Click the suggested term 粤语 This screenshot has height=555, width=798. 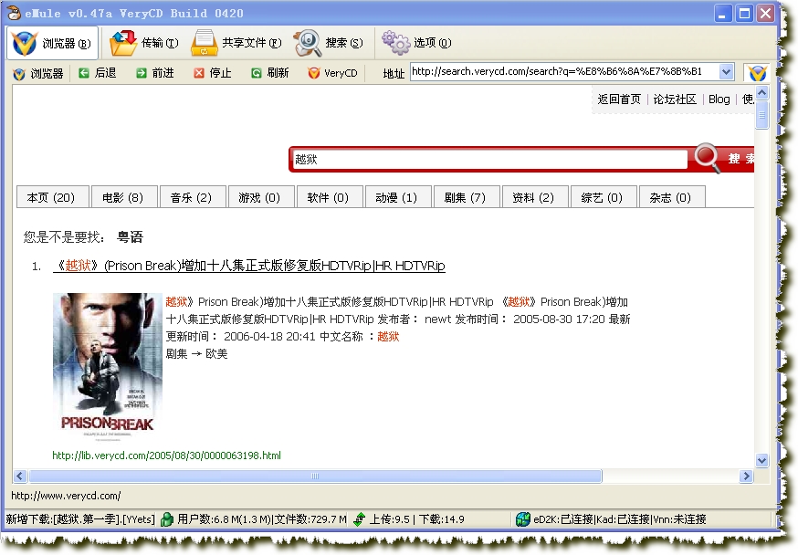pos(131,237)
